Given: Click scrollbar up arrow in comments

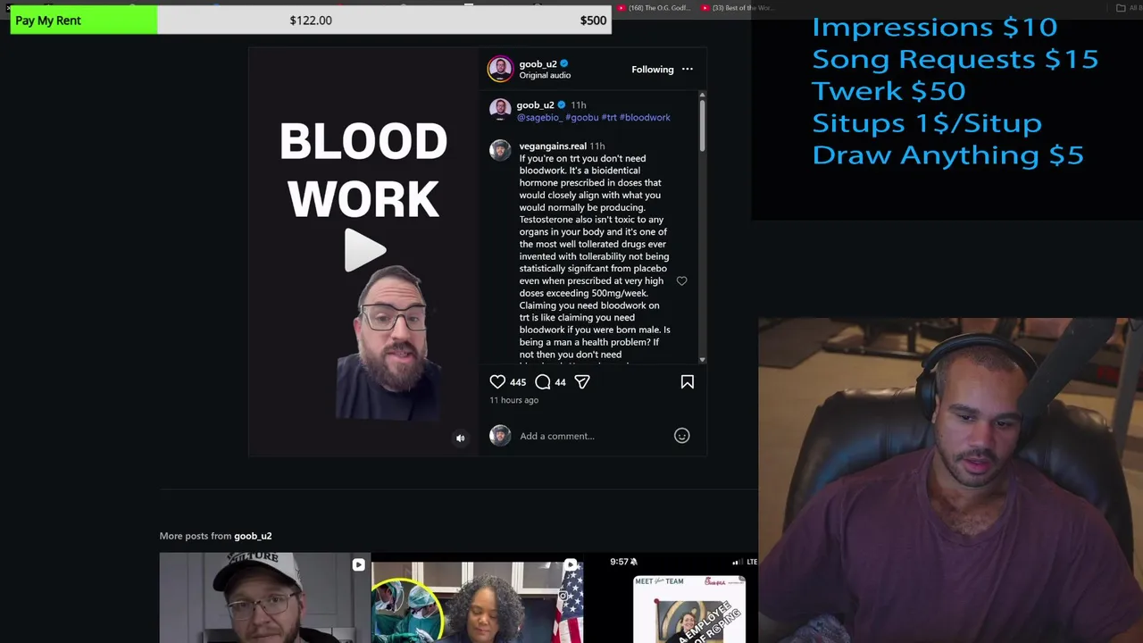Looking at the screenshot, I should tap(702, 95).
